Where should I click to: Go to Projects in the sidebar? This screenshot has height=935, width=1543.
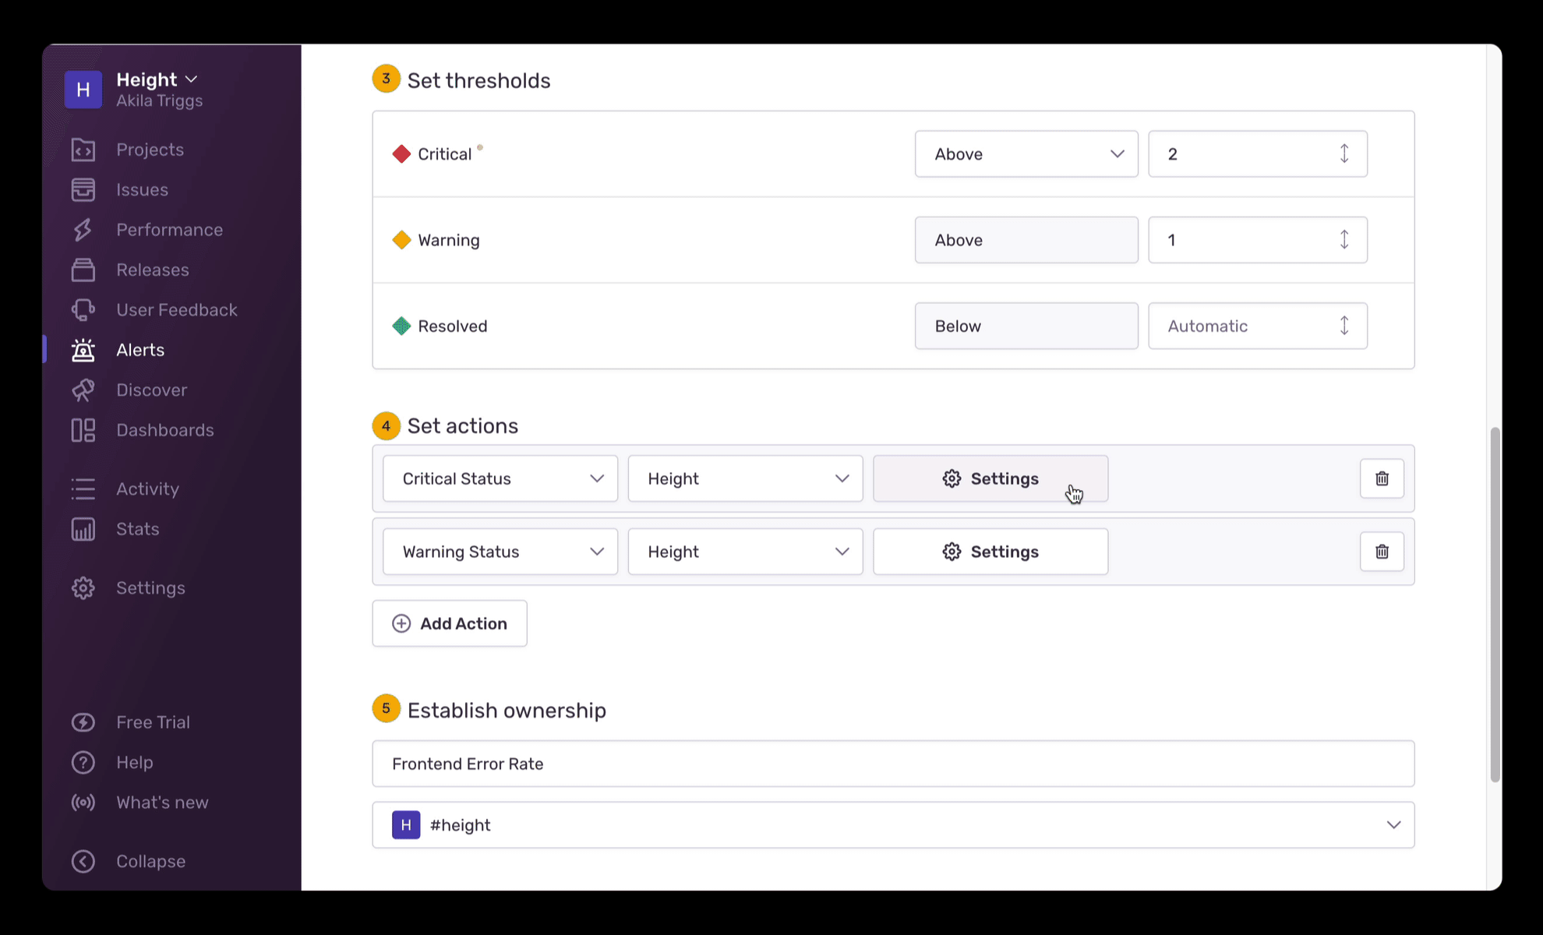(x=150, y=150)
